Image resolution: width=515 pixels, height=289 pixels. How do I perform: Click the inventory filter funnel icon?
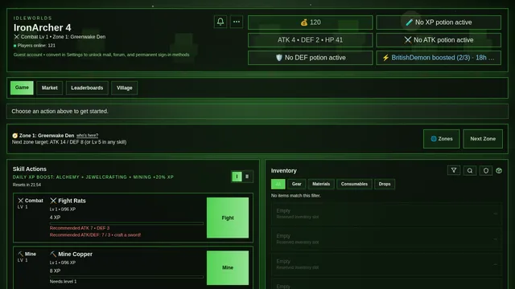(454, 170)
